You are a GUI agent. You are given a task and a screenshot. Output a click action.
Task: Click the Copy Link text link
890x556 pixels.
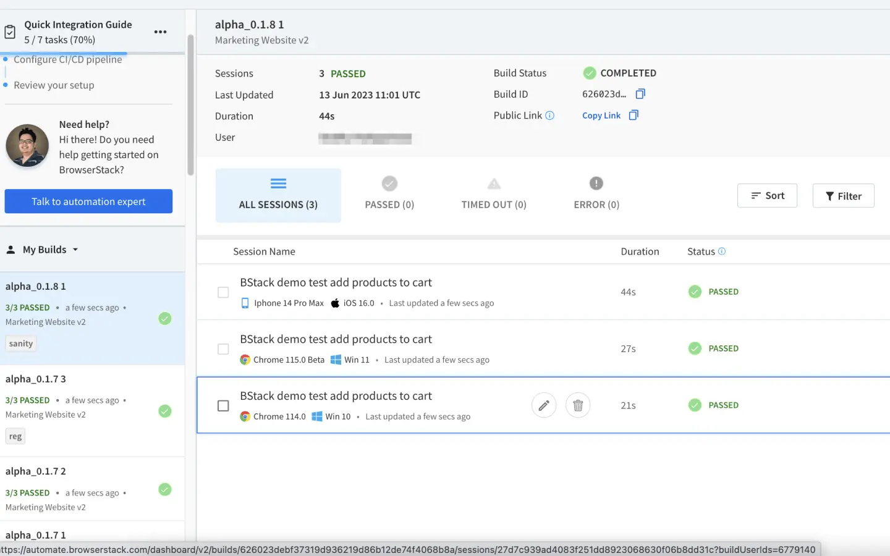coord(601,116)
